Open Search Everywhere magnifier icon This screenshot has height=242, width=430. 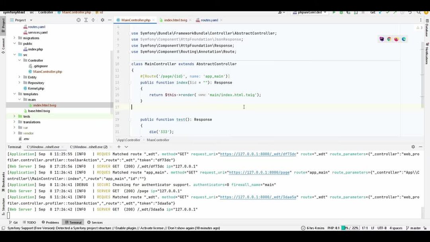[419, 12]
